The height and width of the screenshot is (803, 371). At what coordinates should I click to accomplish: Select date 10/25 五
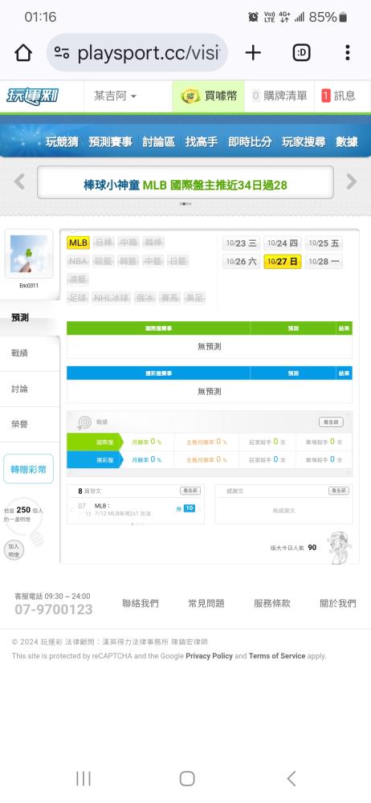click(x=324, y=243)
